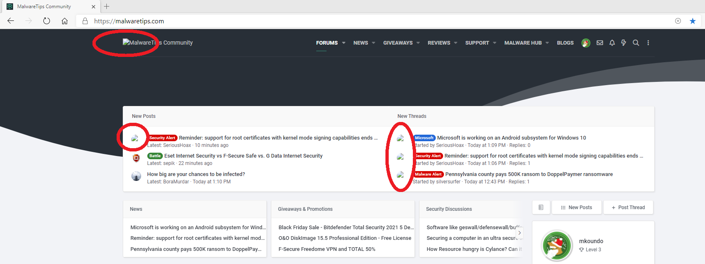Click the mkoundo username link
This screenshot has height=264, width=705.
point(591,241)
